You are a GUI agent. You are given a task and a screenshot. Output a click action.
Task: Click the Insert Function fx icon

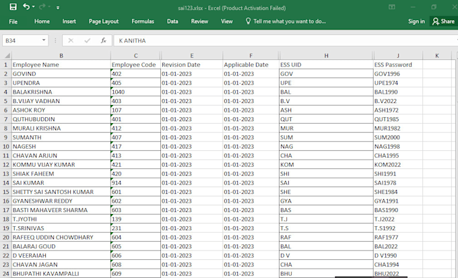104,40
